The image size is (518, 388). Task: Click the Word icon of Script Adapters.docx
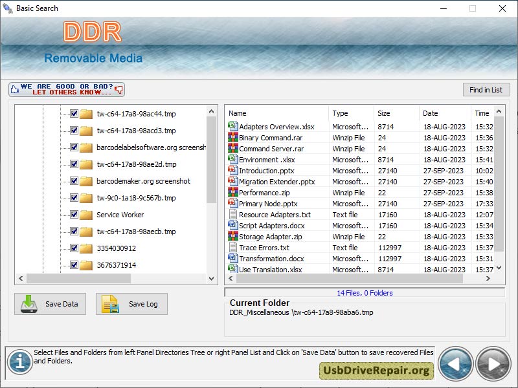click(x=233, y=225)
